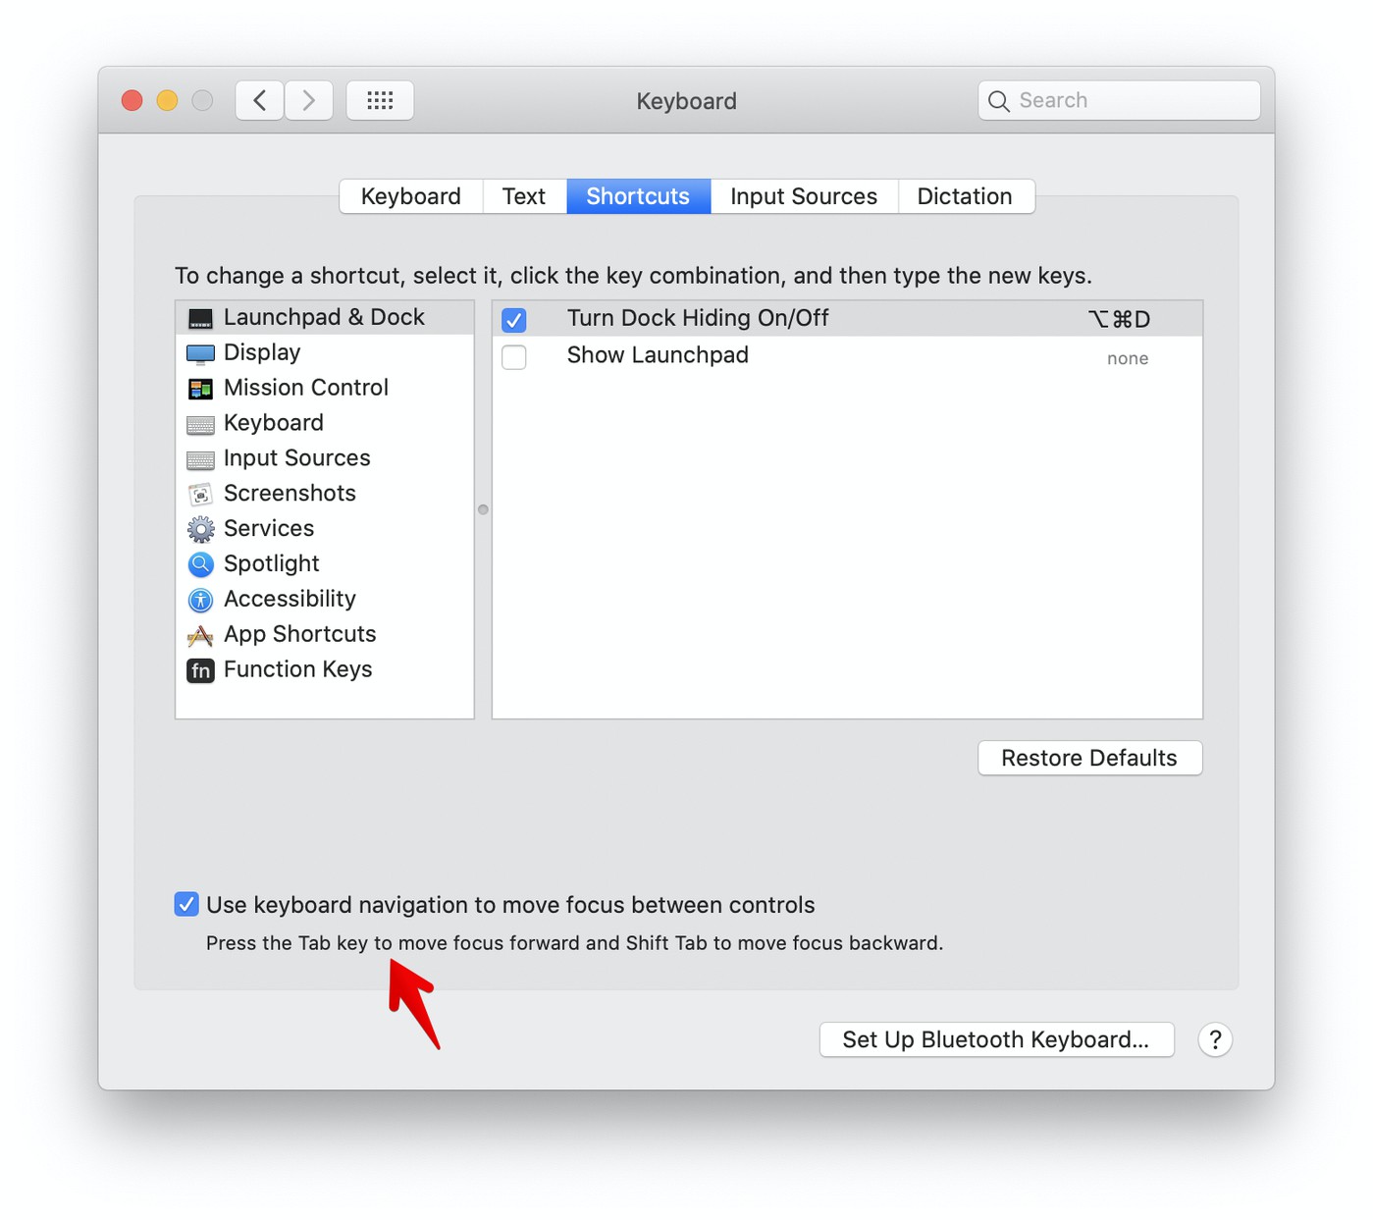The height and width of the screenshot is (1220, 1373).
Task: Select the Screenshots category icon
Action: coord(200,494)
